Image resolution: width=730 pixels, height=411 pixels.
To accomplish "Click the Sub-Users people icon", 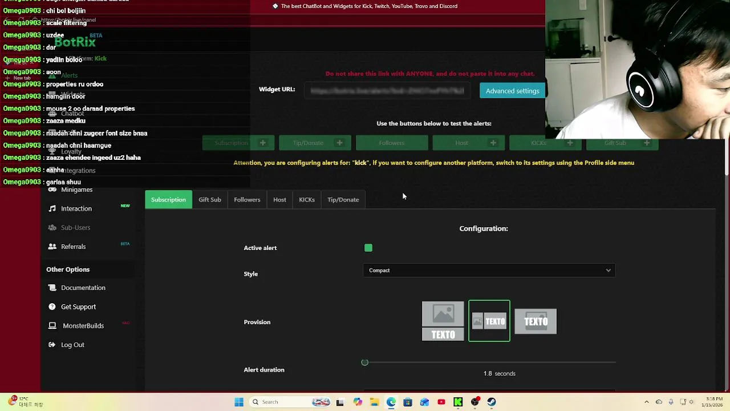I will coord(52,227).
